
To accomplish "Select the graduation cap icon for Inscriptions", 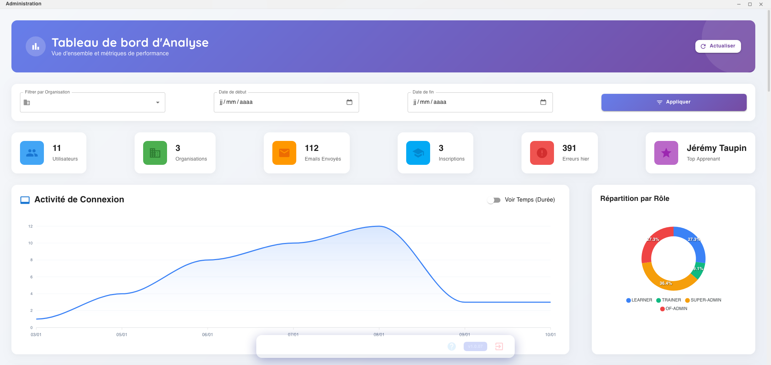I will click(x=418, y=153).
